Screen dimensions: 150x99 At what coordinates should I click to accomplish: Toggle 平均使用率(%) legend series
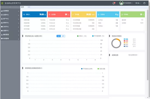pos(98,36)
